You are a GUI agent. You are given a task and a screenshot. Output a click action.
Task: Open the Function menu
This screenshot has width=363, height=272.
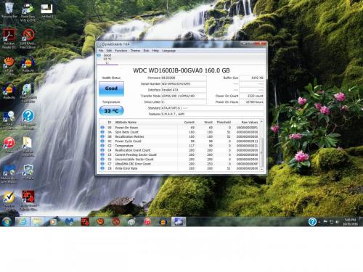click(x=121, y=51)
